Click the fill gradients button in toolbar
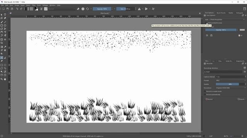This screenshot has width=247, height=138. [x=27, y=9]
